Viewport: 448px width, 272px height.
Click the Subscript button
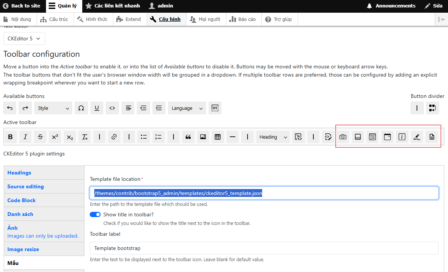coord(70,137)
